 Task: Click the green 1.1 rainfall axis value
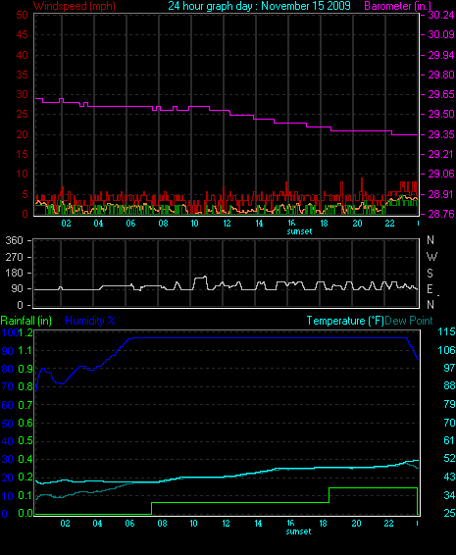point(25,351)
